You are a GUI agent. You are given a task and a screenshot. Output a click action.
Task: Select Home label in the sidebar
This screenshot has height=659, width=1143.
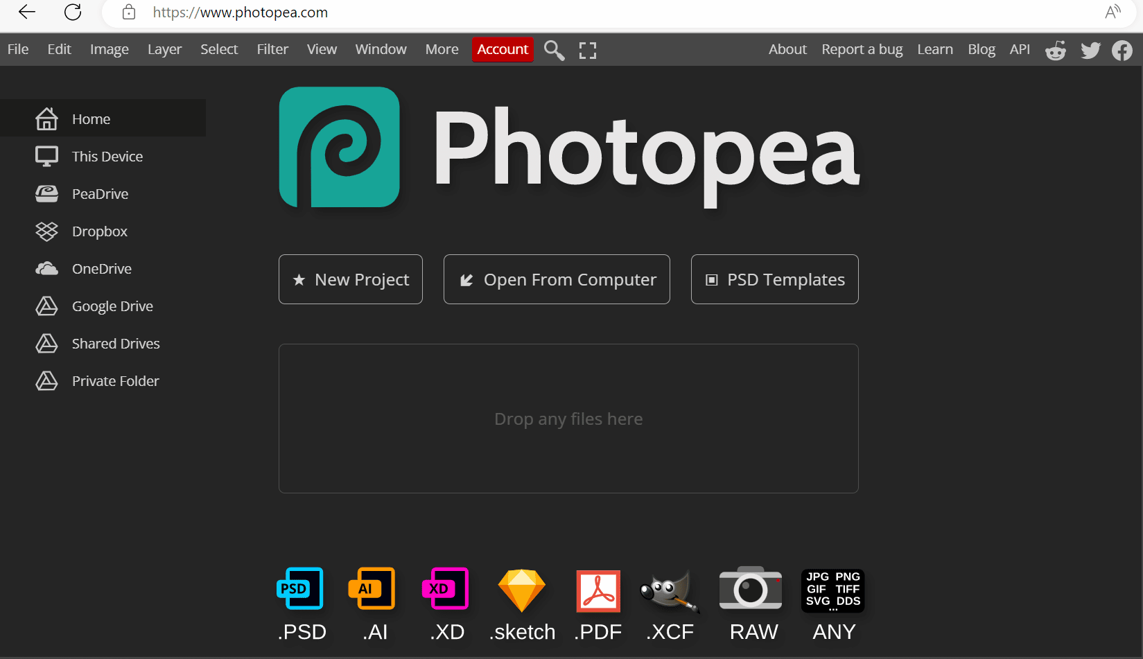91,119
